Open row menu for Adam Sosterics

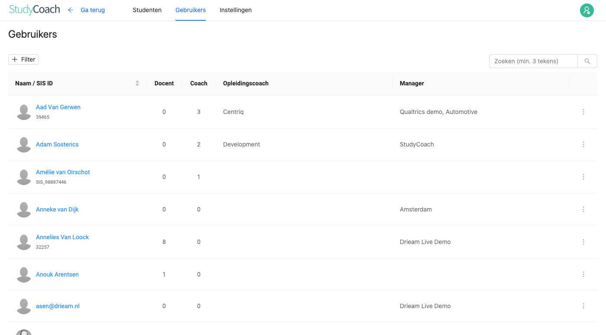583,144
